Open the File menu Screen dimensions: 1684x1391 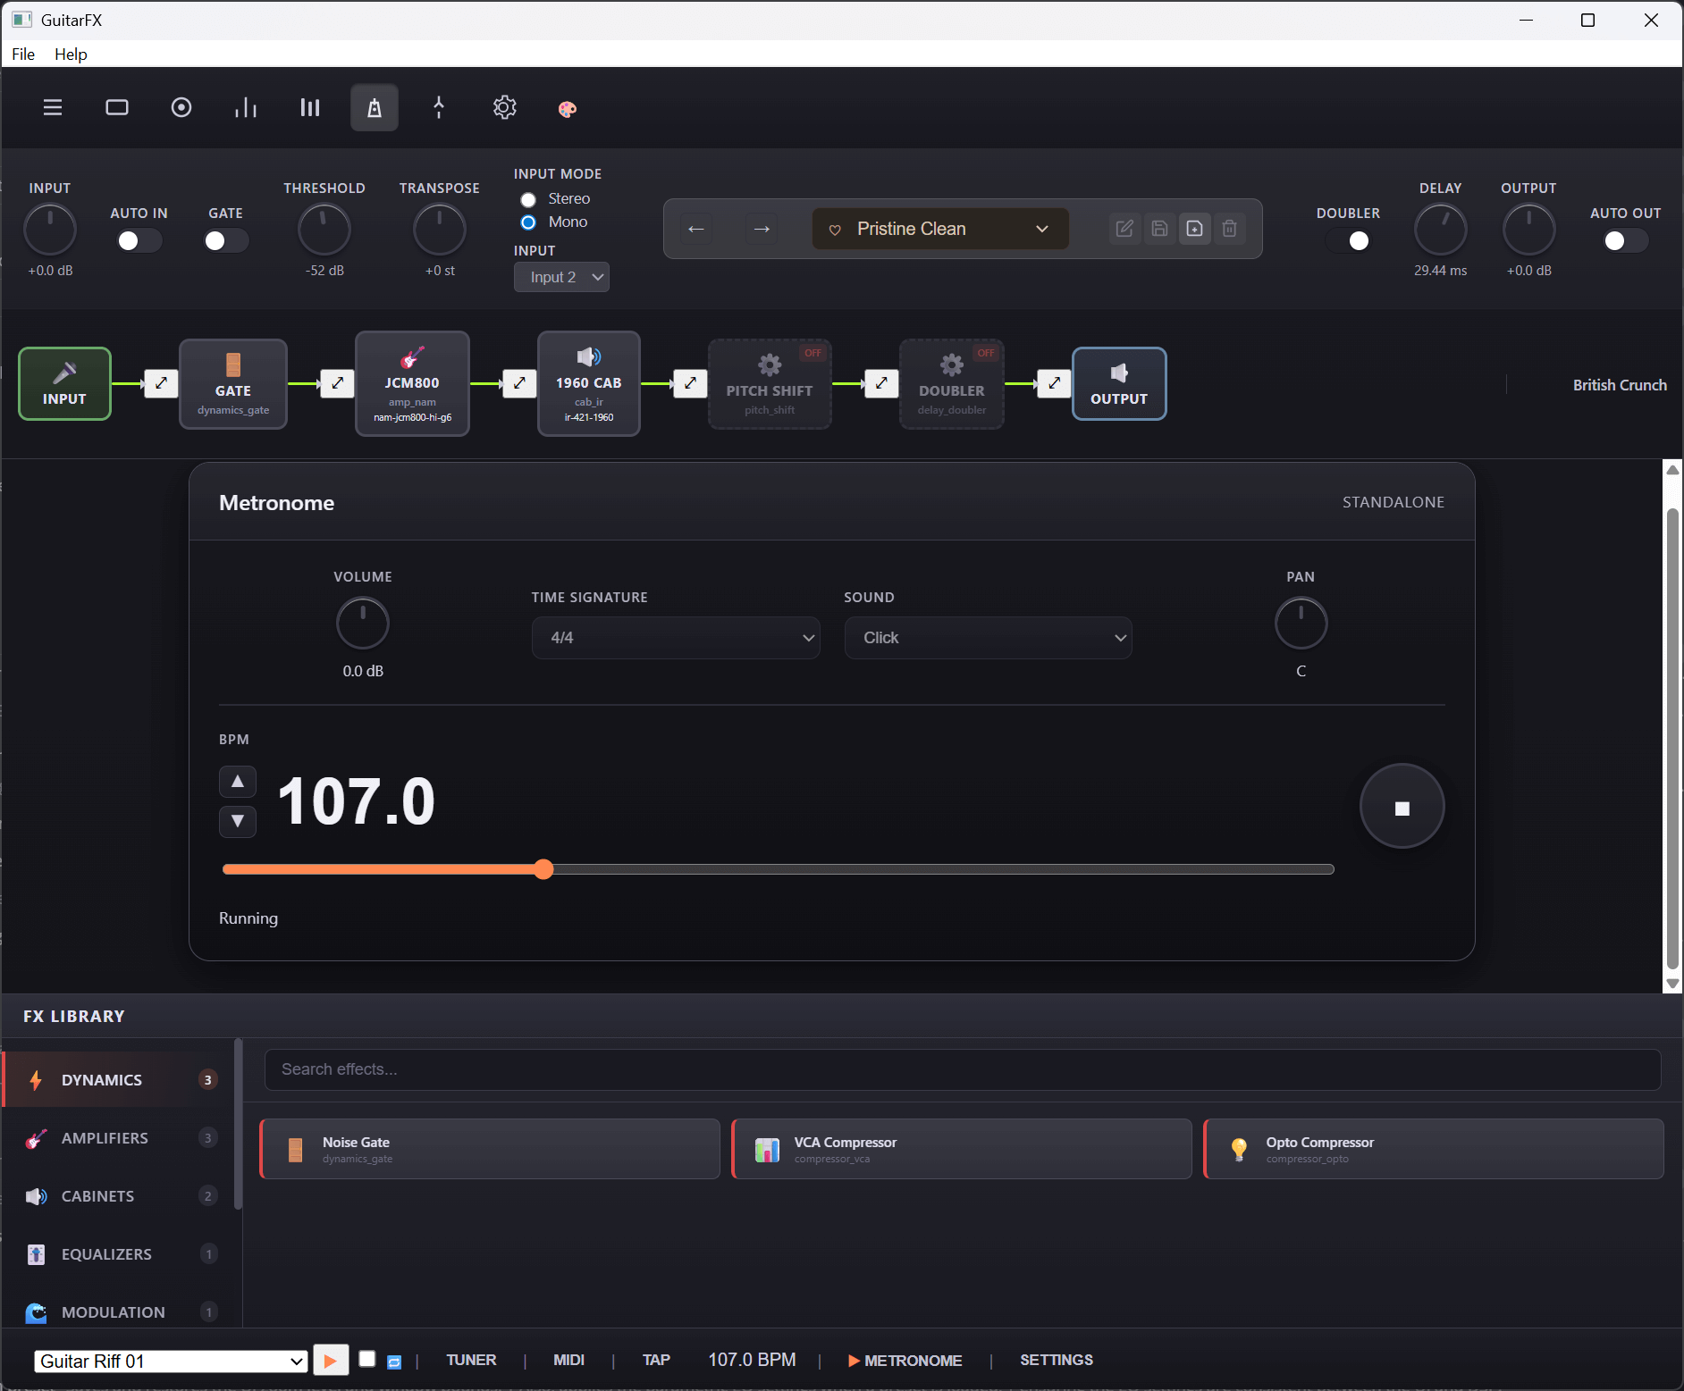pyautogui.click(x=22, y=54)
